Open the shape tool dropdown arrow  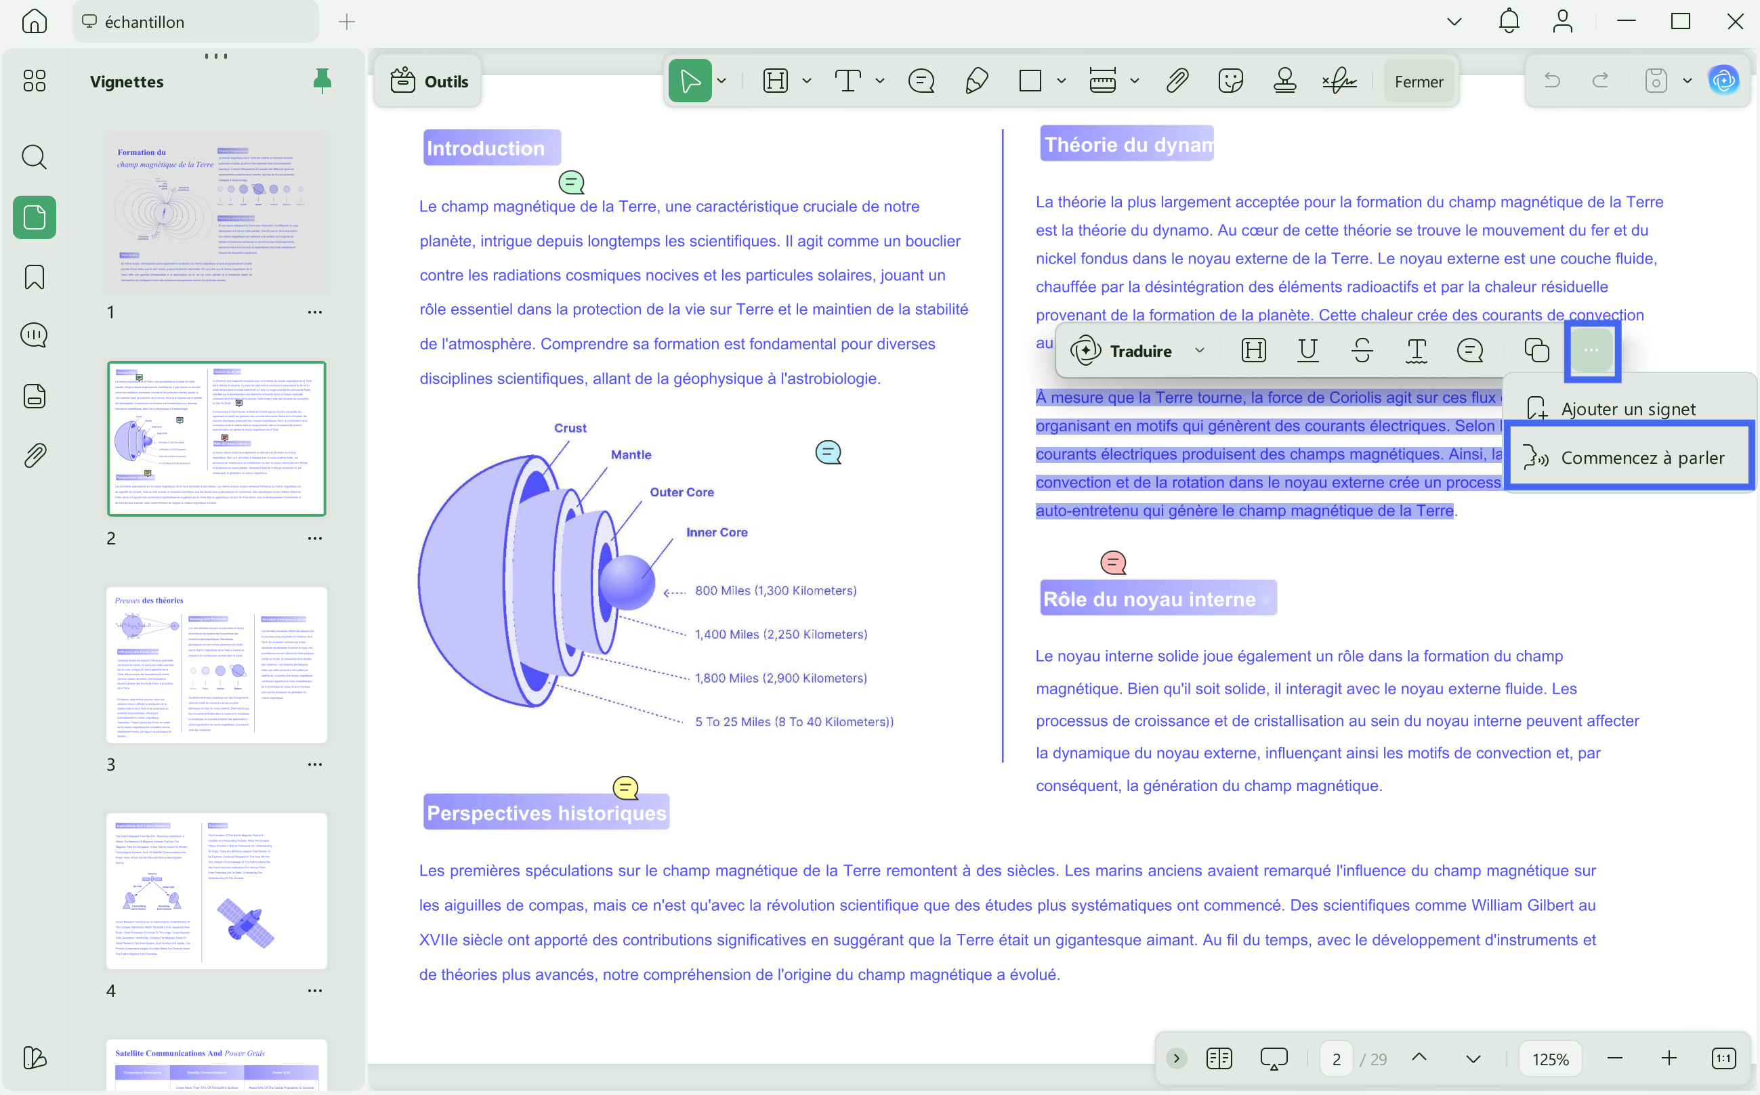tap(1061, 81)
